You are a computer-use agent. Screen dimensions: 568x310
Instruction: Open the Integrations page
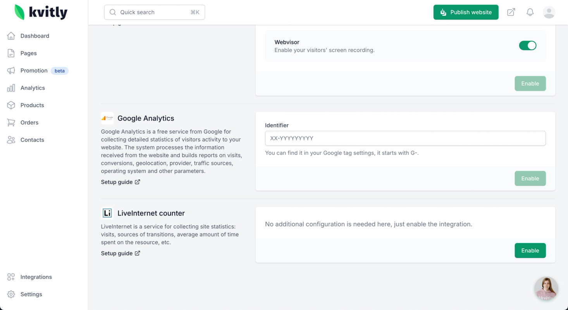click(36, 277)
